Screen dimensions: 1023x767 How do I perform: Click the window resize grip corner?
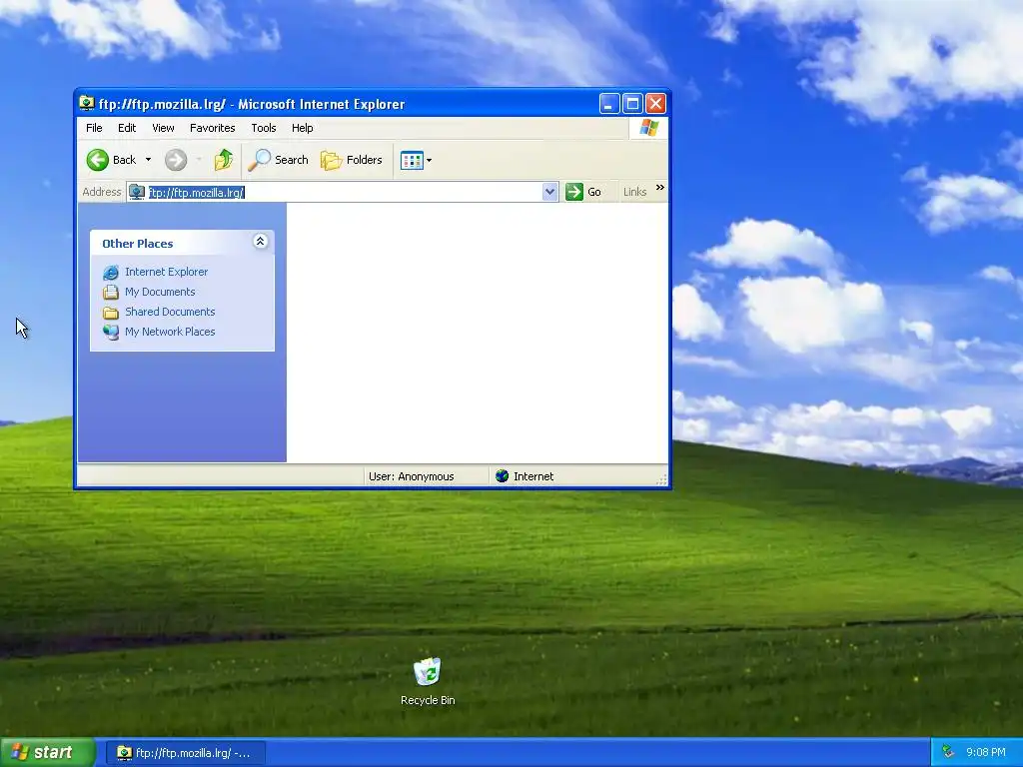(x=661, y=480)
